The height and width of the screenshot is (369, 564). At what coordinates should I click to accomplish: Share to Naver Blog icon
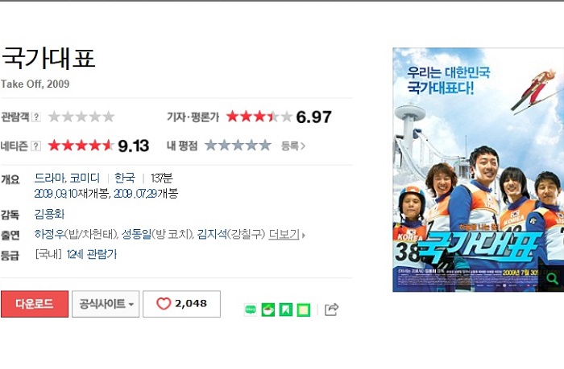point(251,309)
